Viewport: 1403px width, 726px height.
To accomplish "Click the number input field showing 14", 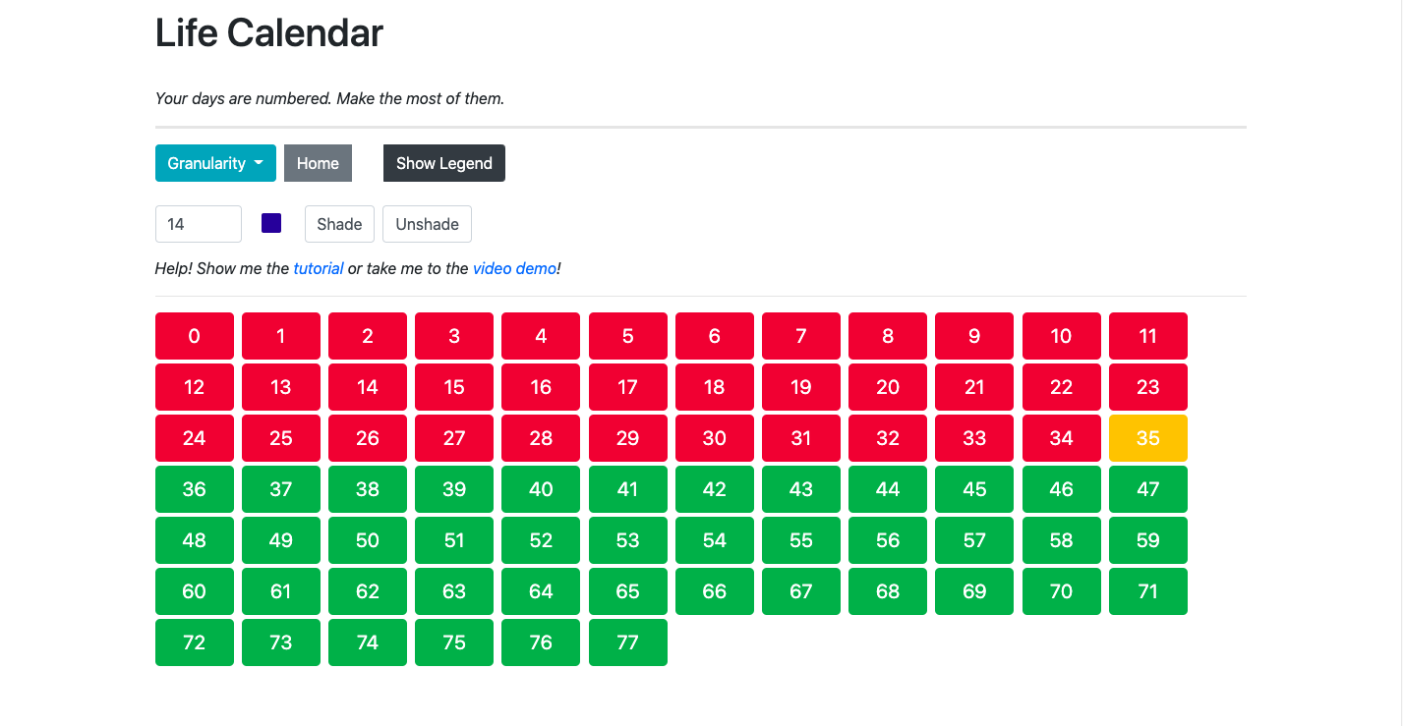I will (199, 224).
